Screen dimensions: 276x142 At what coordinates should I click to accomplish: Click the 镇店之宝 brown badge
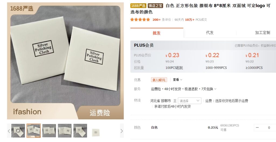pos(155,6)
